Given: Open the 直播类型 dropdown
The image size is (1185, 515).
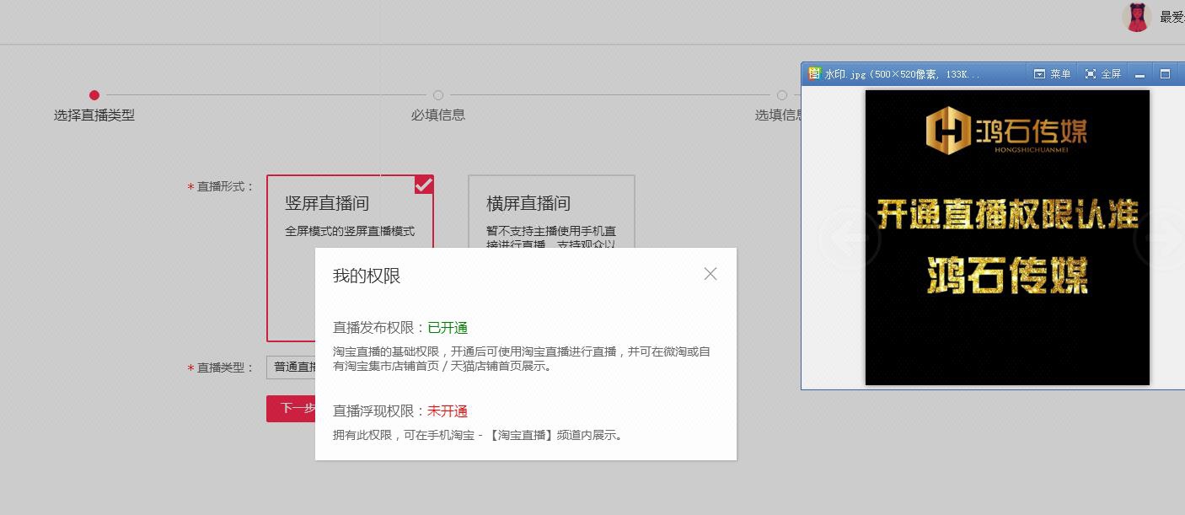Looking at the screenshot, I should [292, 367].
